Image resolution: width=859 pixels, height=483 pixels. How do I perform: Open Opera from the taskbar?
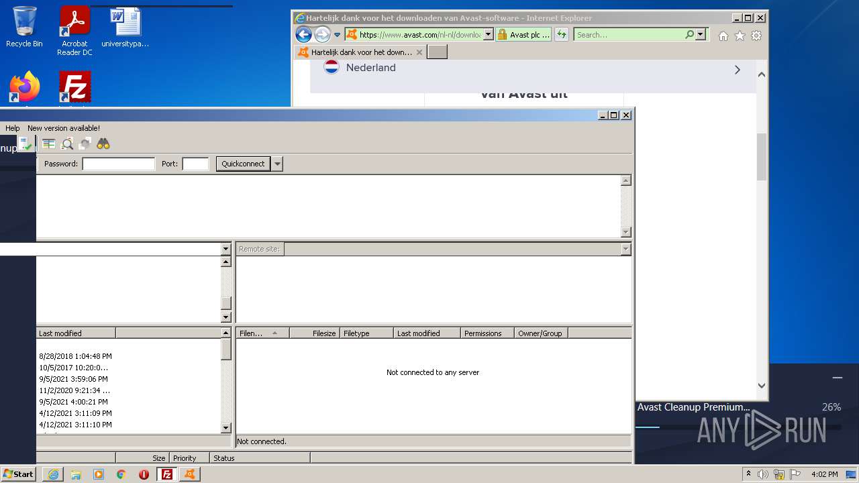pyautogui.click(x=144, y=474)
